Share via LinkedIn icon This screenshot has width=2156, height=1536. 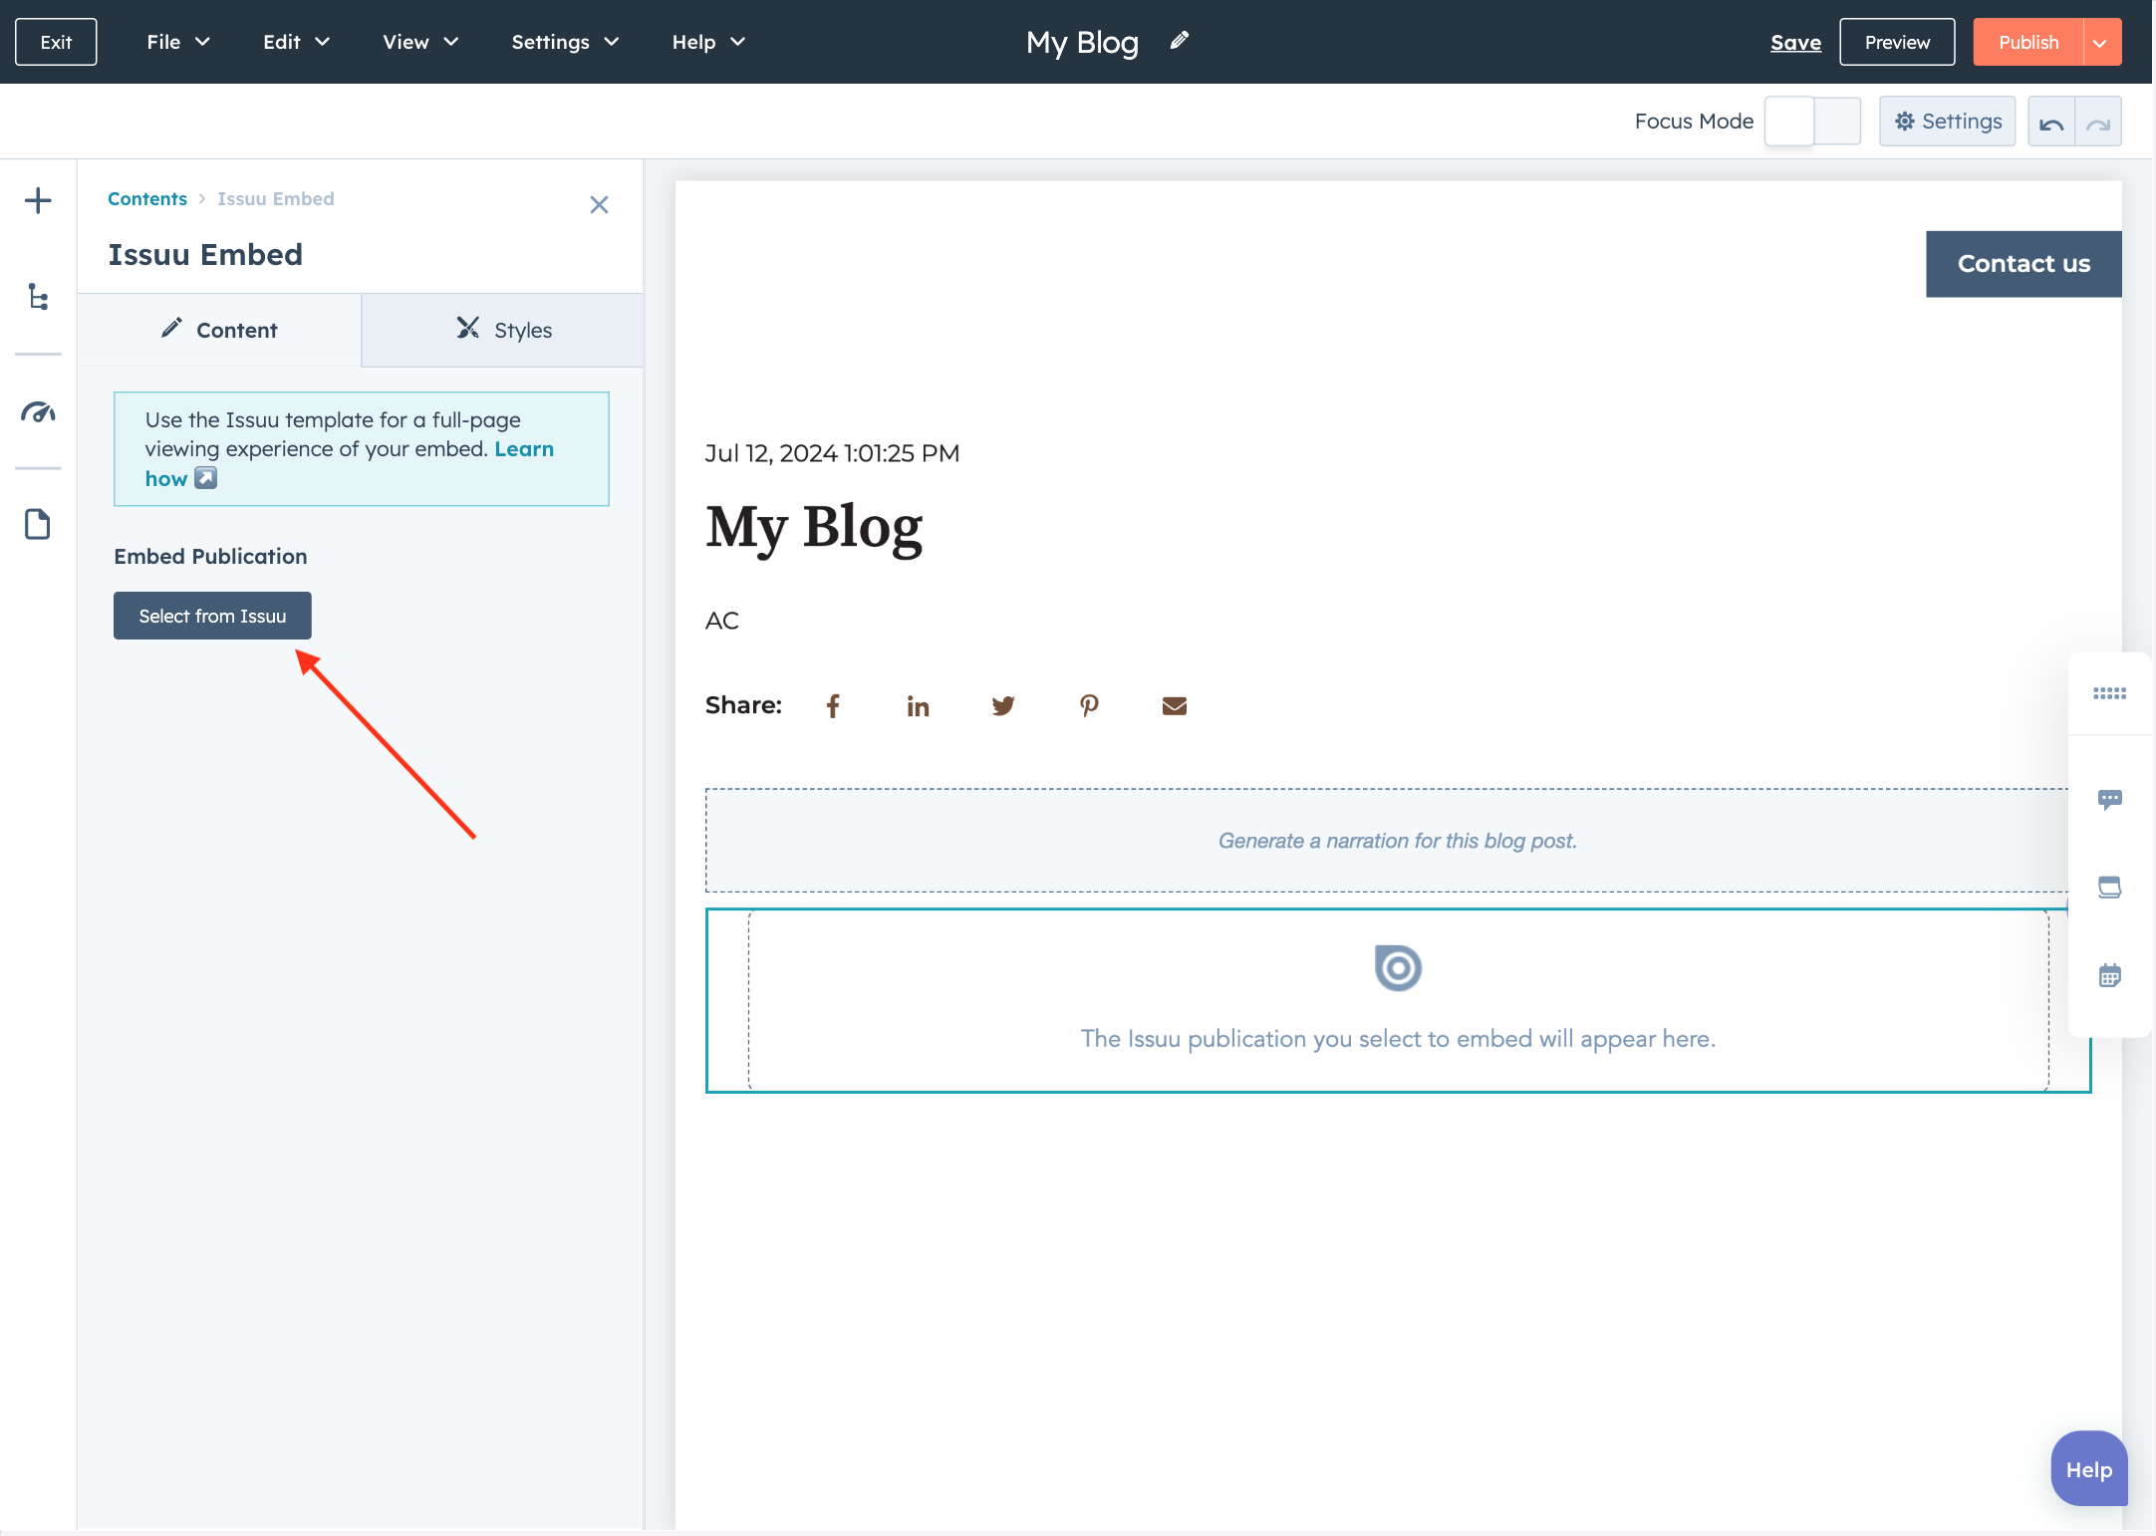(918, 706)
